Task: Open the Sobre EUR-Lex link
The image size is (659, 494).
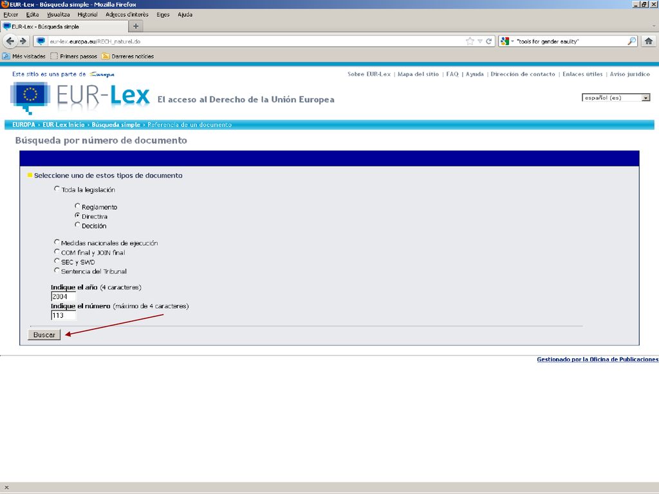Action: (369, 74)
